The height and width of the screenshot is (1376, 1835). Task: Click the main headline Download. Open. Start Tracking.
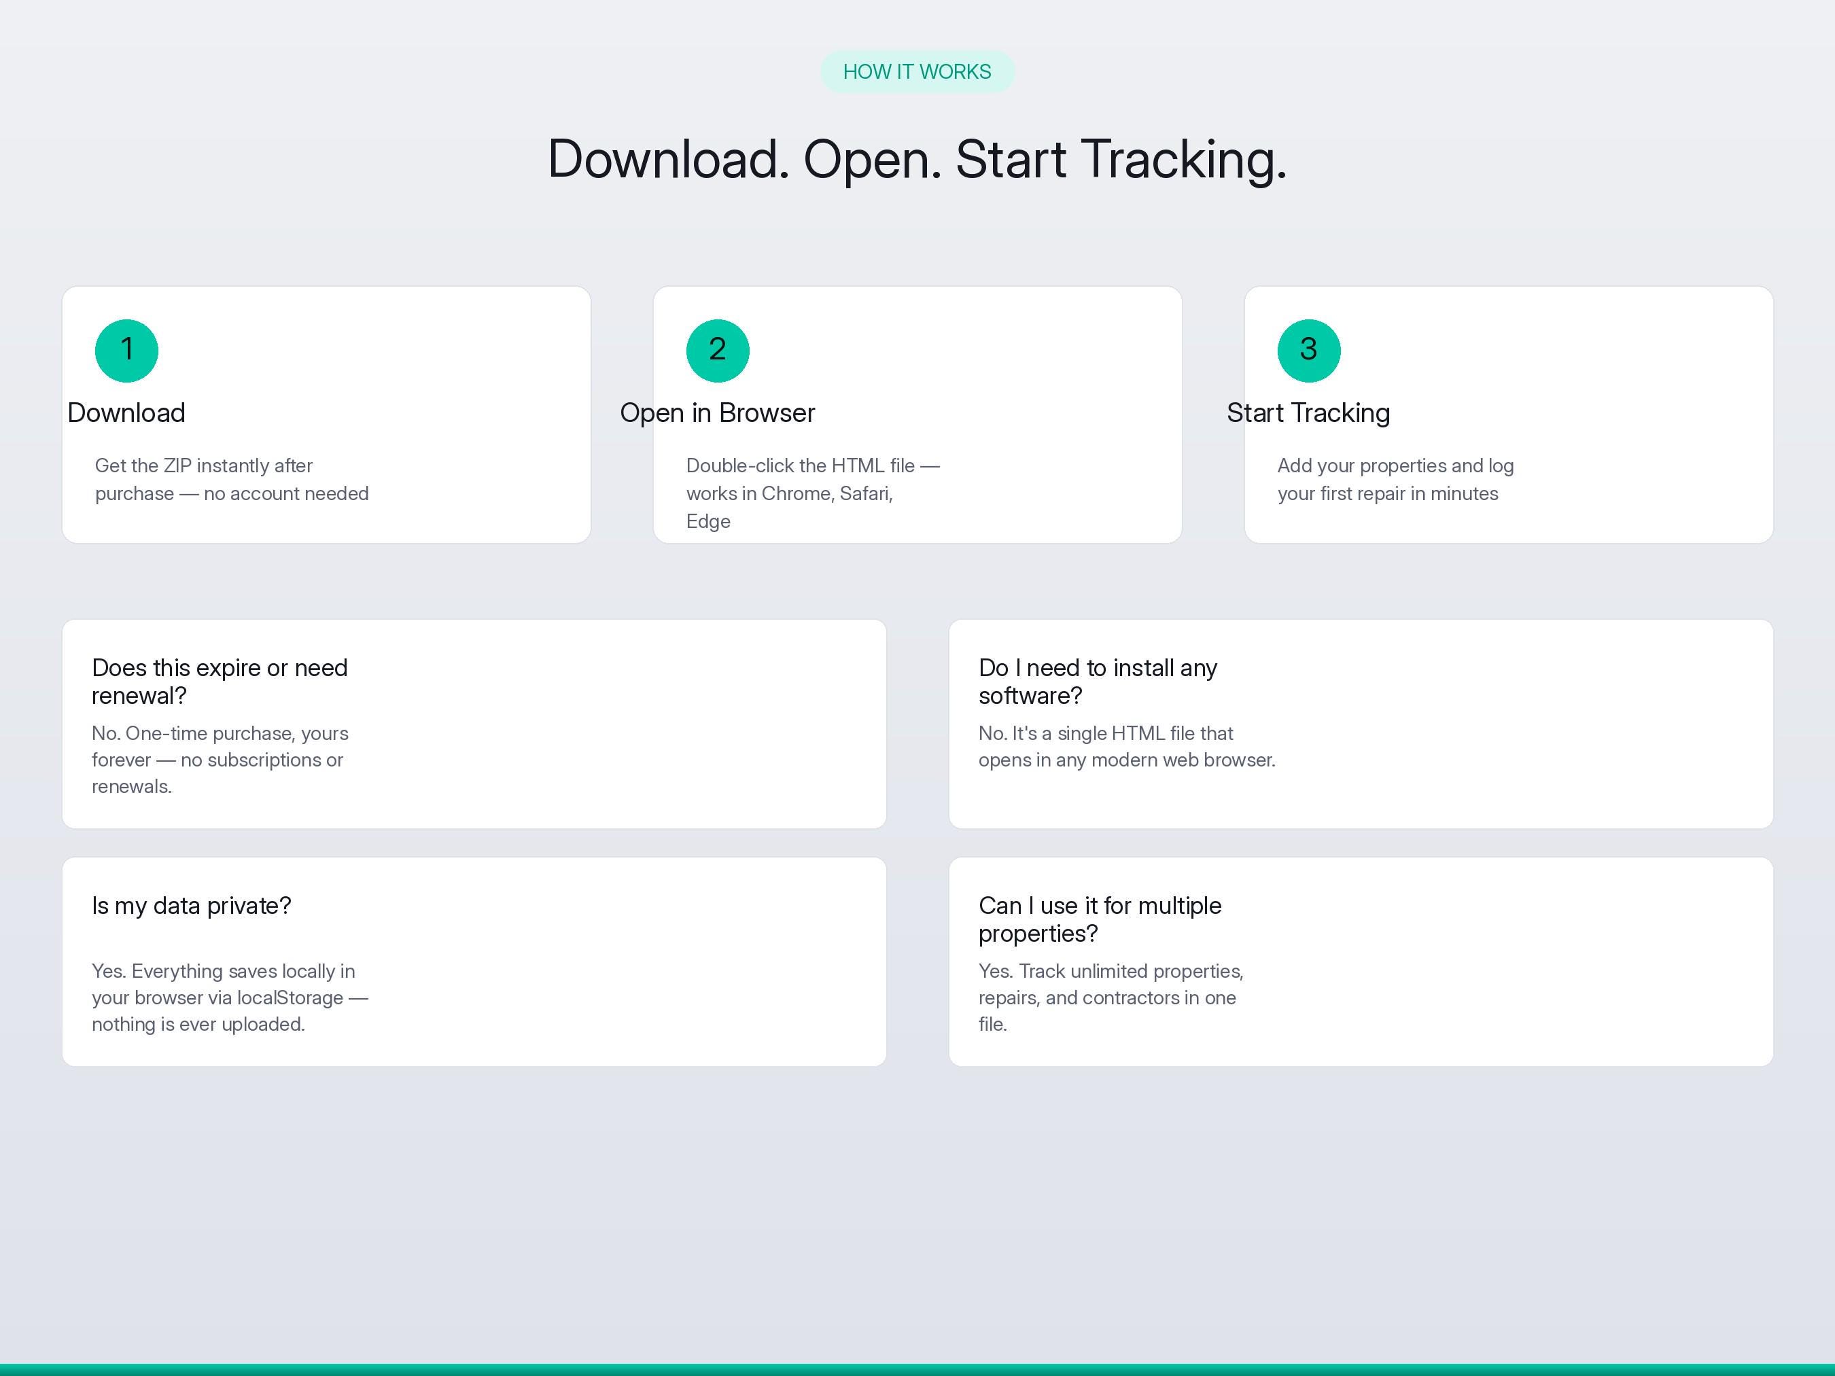click(x=917, y=158)
